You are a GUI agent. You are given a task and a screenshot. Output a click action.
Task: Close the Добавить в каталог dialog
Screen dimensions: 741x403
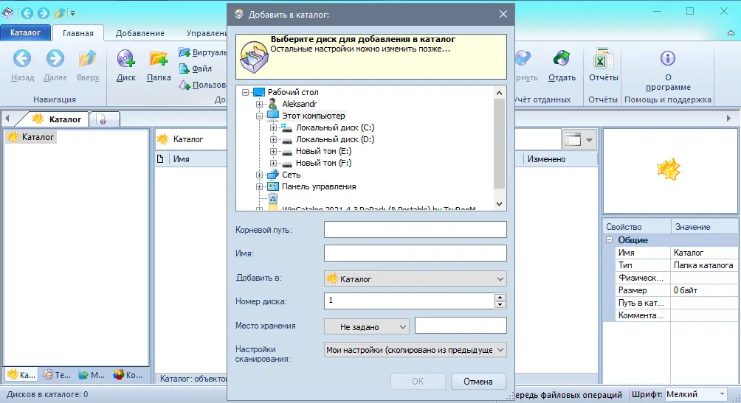503,14
